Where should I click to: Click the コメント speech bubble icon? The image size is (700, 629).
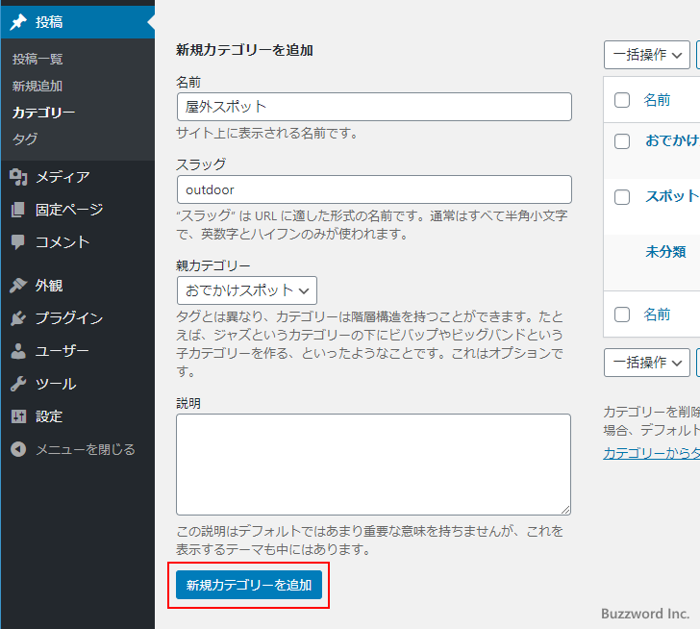tap(18, 242)
